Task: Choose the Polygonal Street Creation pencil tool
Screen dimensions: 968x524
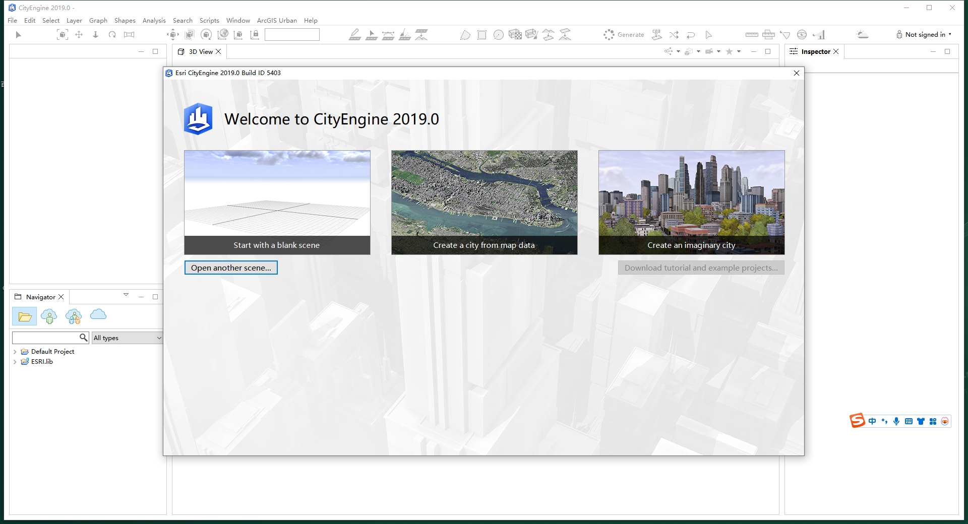Action: pos(355,35)
